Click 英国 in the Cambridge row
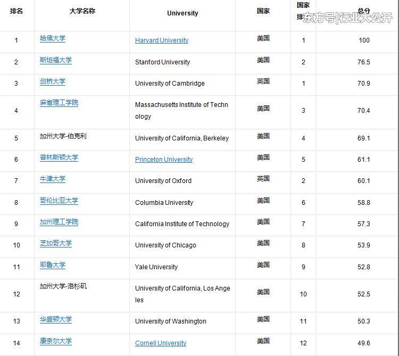Viewport: 399px width, 356px height. click(x=263, y=81)
